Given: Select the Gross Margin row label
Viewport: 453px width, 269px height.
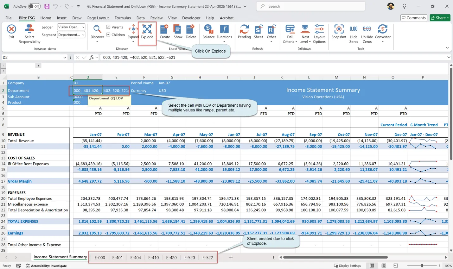Looking at the screenshot, I should click(20, 181).
